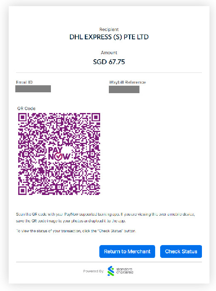
Task: Click the top-right finder square of the QR code
Action: point(96,117)
